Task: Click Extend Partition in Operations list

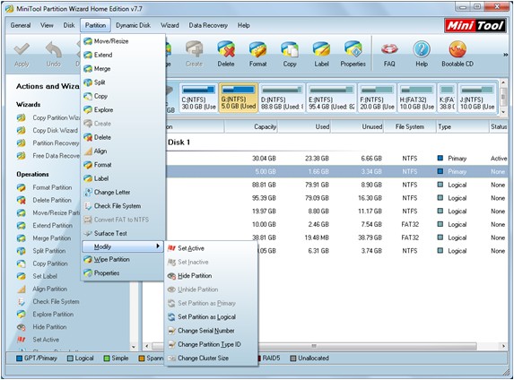Action: point(52,225)
